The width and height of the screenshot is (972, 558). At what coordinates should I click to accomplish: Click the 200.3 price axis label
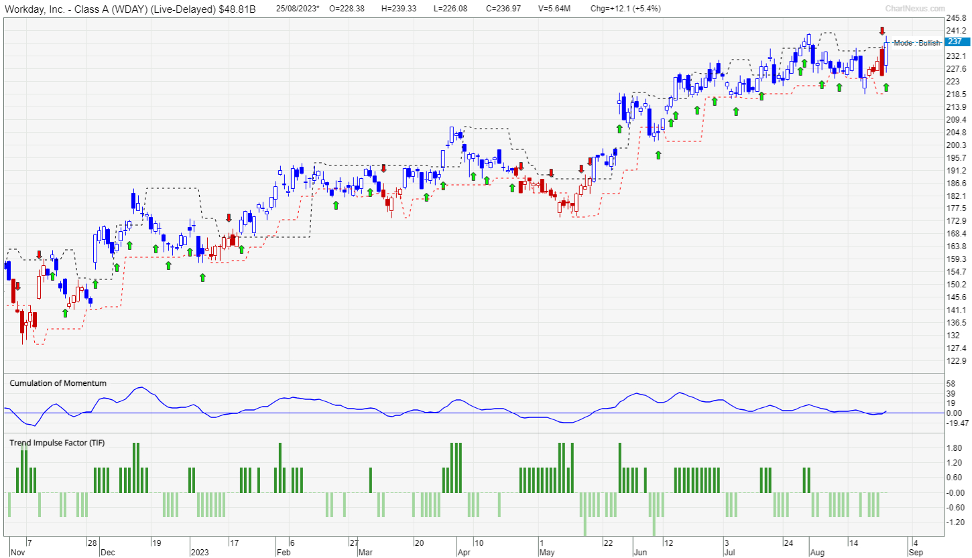(955, 145)
